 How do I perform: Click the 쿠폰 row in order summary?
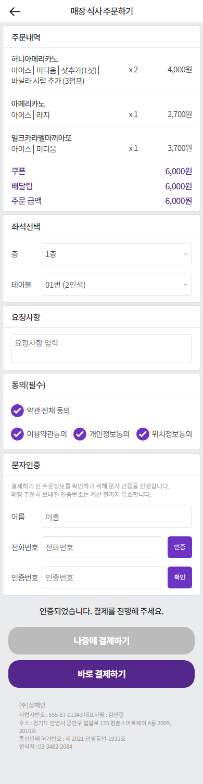click(x=102, y=171)
